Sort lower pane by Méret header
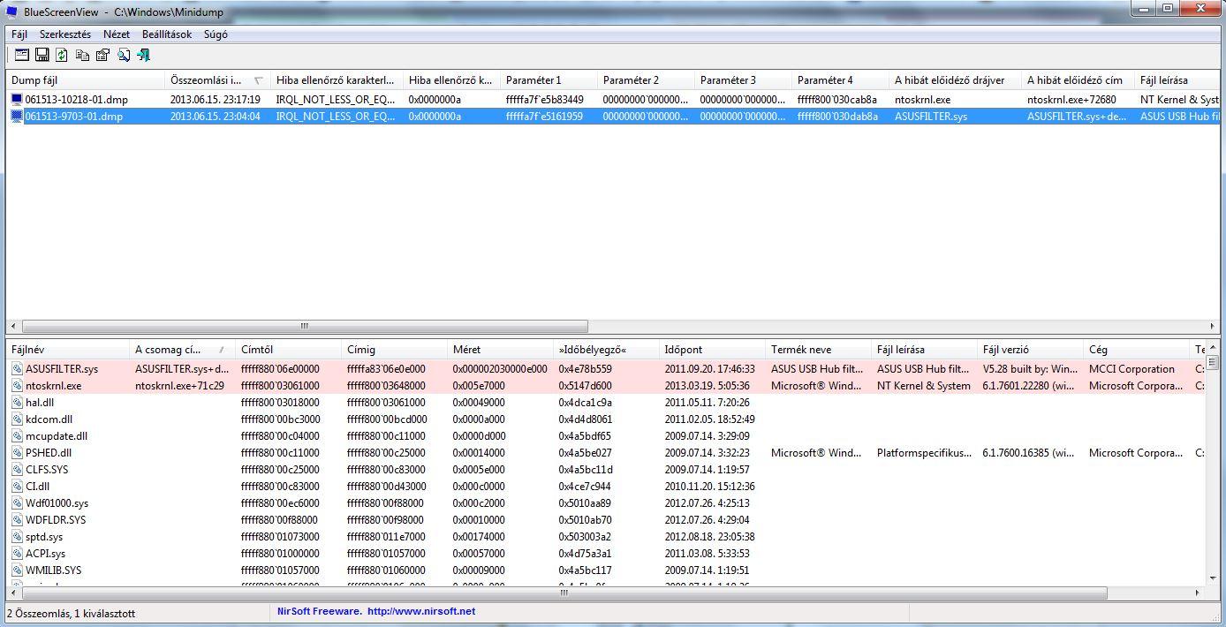The height and width of the screenshot is (627, 1226). (x=500, y=350)
